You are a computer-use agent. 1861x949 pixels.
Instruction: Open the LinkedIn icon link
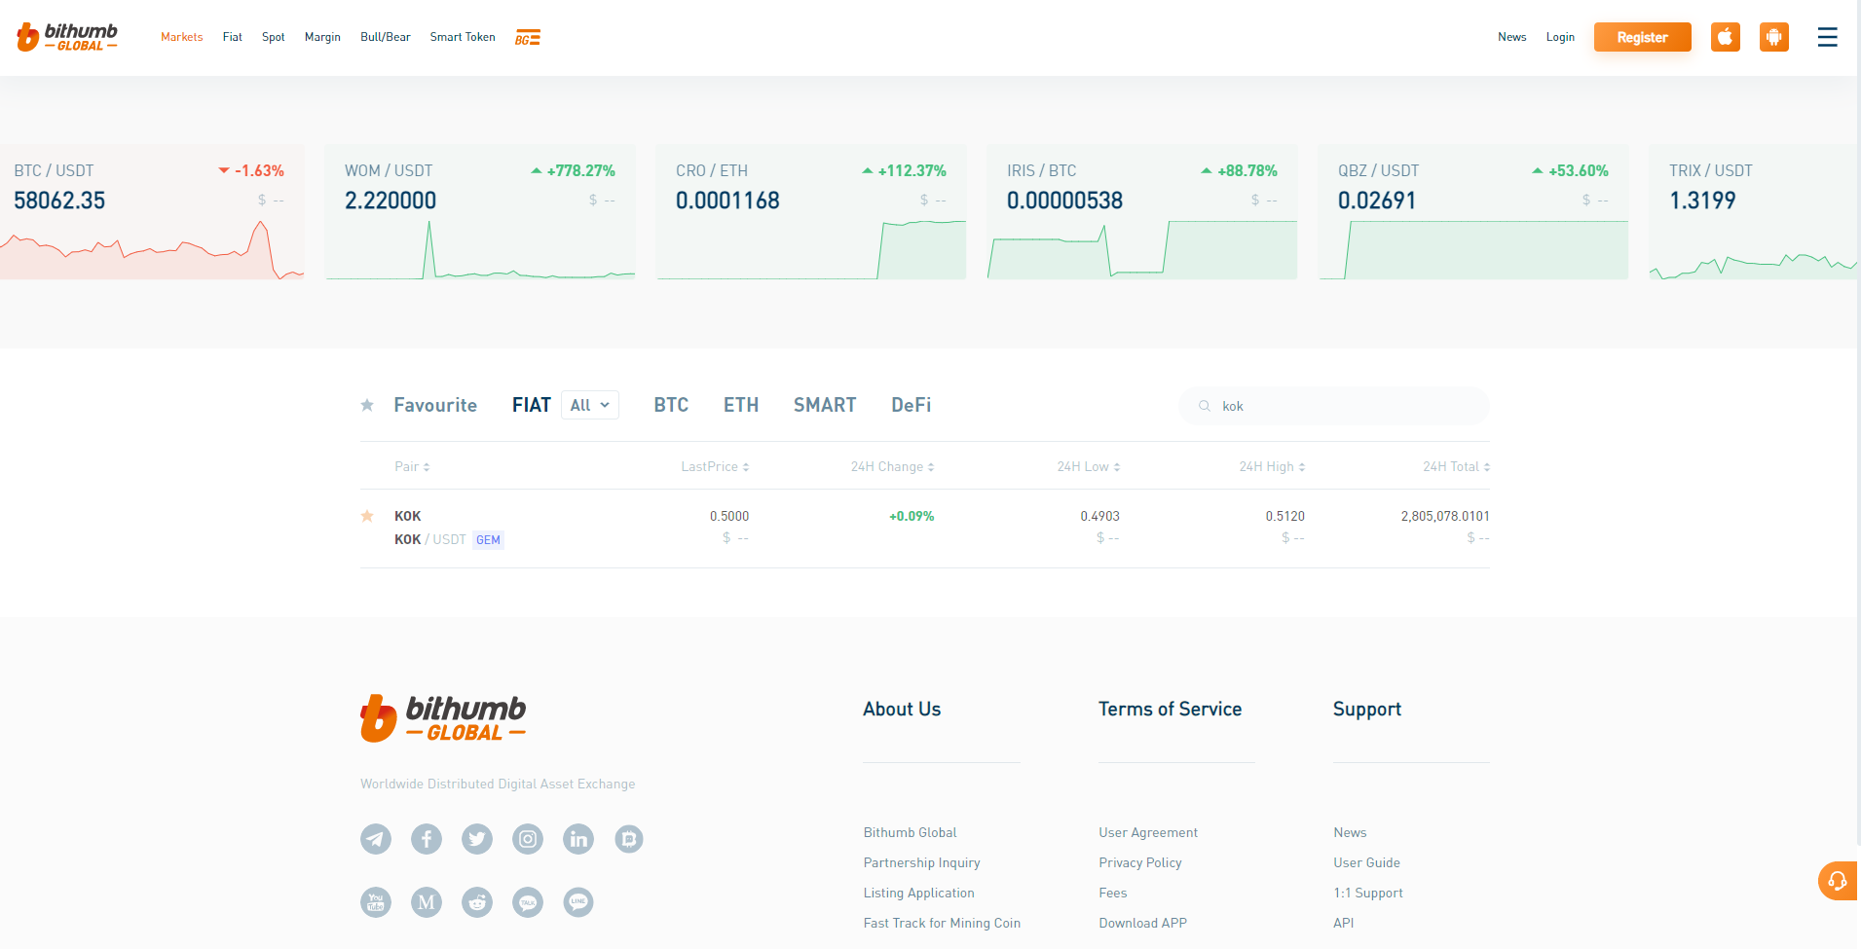pyautogui.click(x=578, y=839)
